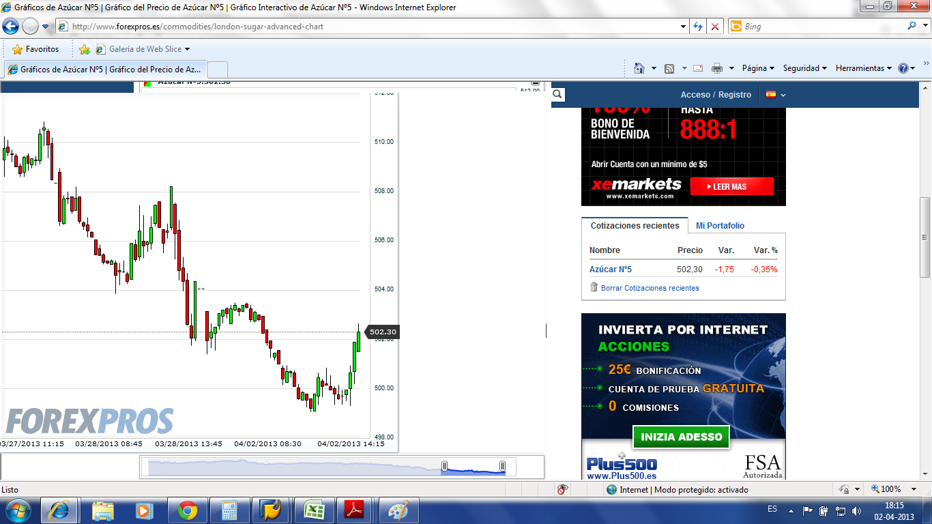The height and width of the screenshot is (524, 932).
Task: Click the Plus500 advertisement banner
Action: pyautogui.click(x=684, y=396)
